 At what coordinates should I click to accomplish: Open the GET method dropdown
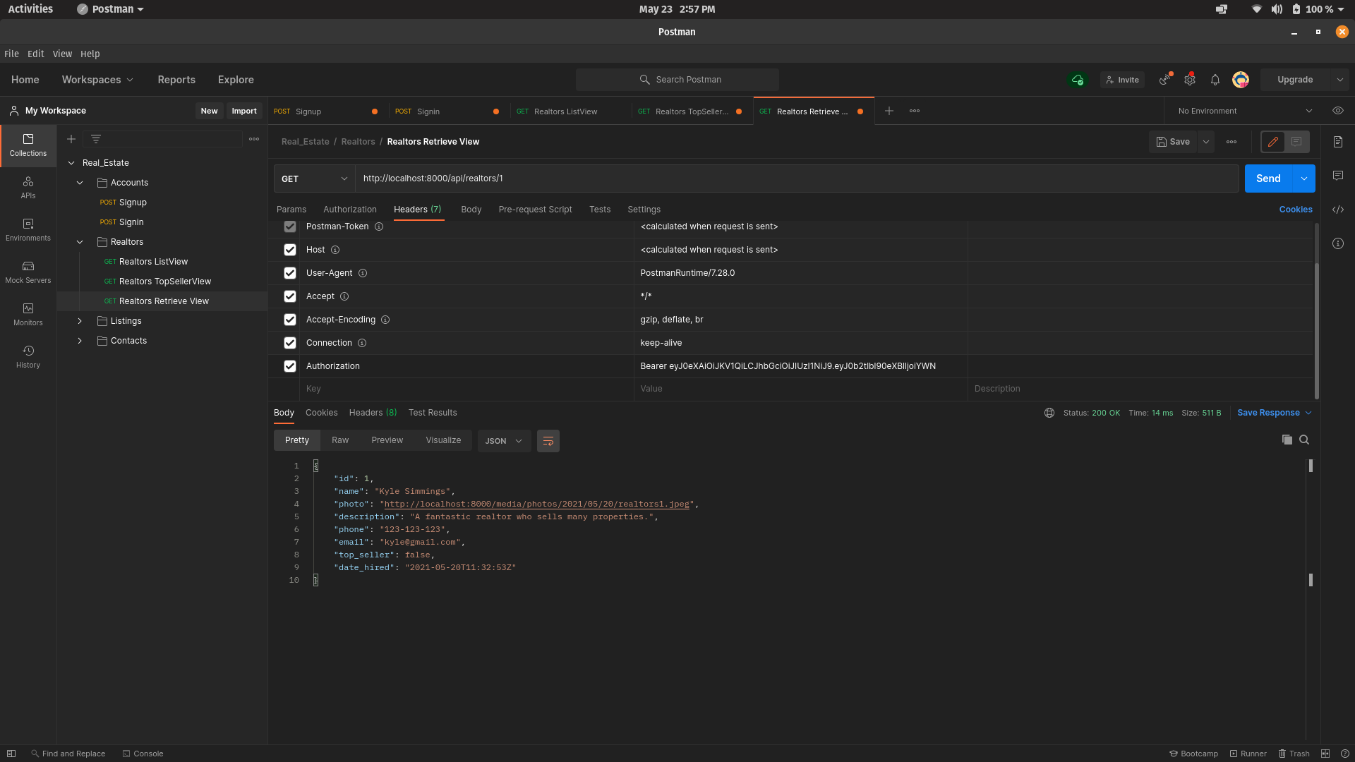(x=314, y=179)
